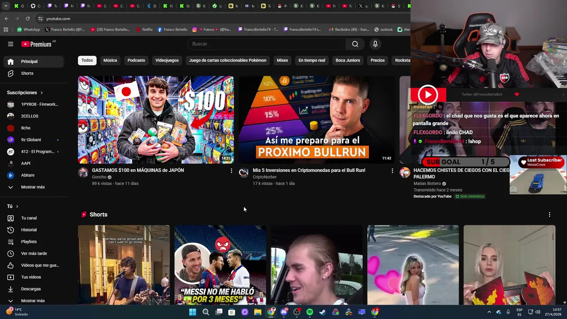Open outlook bookmark

384,30
